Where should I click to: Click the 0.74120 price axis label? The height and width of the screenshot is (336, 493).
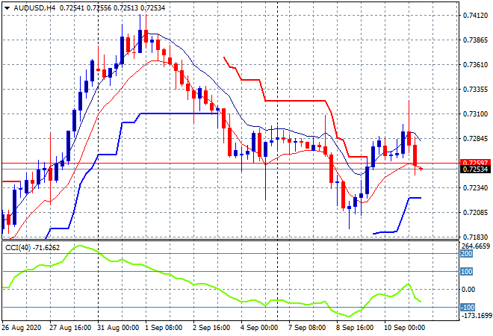474,15
